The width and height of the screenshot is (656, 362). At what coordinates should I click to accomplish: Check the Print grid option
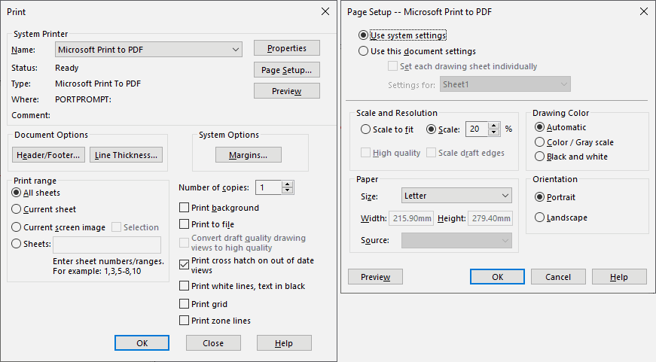click(x=184, y=304)
